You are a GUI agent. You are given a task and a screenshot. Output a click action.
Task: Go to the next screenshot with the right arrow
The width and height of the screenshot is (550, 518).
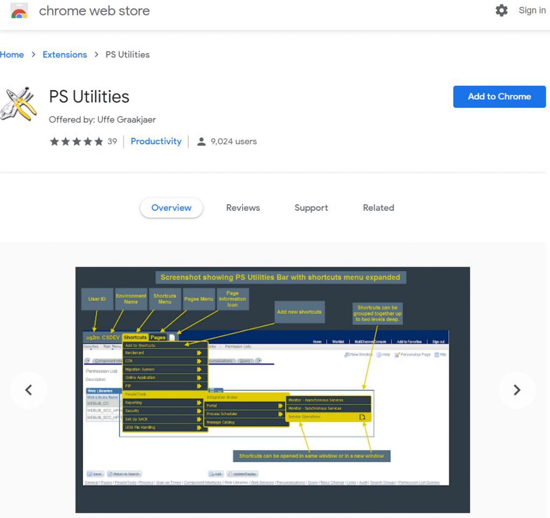[x=517, y=390]
